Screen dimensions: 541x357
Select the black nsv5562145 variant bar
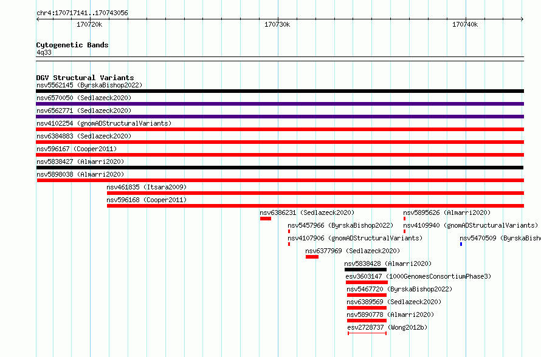coord(280,91)
